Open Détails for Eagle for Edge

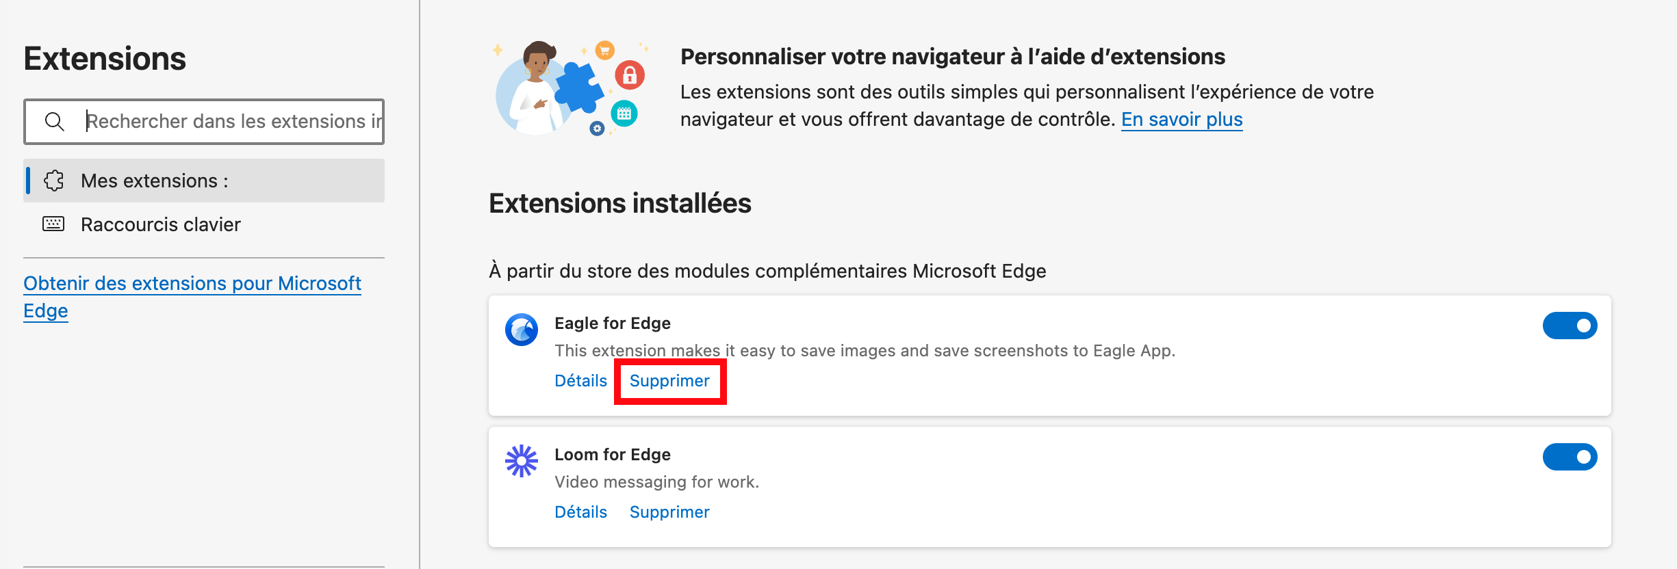(x=580, y=381)
